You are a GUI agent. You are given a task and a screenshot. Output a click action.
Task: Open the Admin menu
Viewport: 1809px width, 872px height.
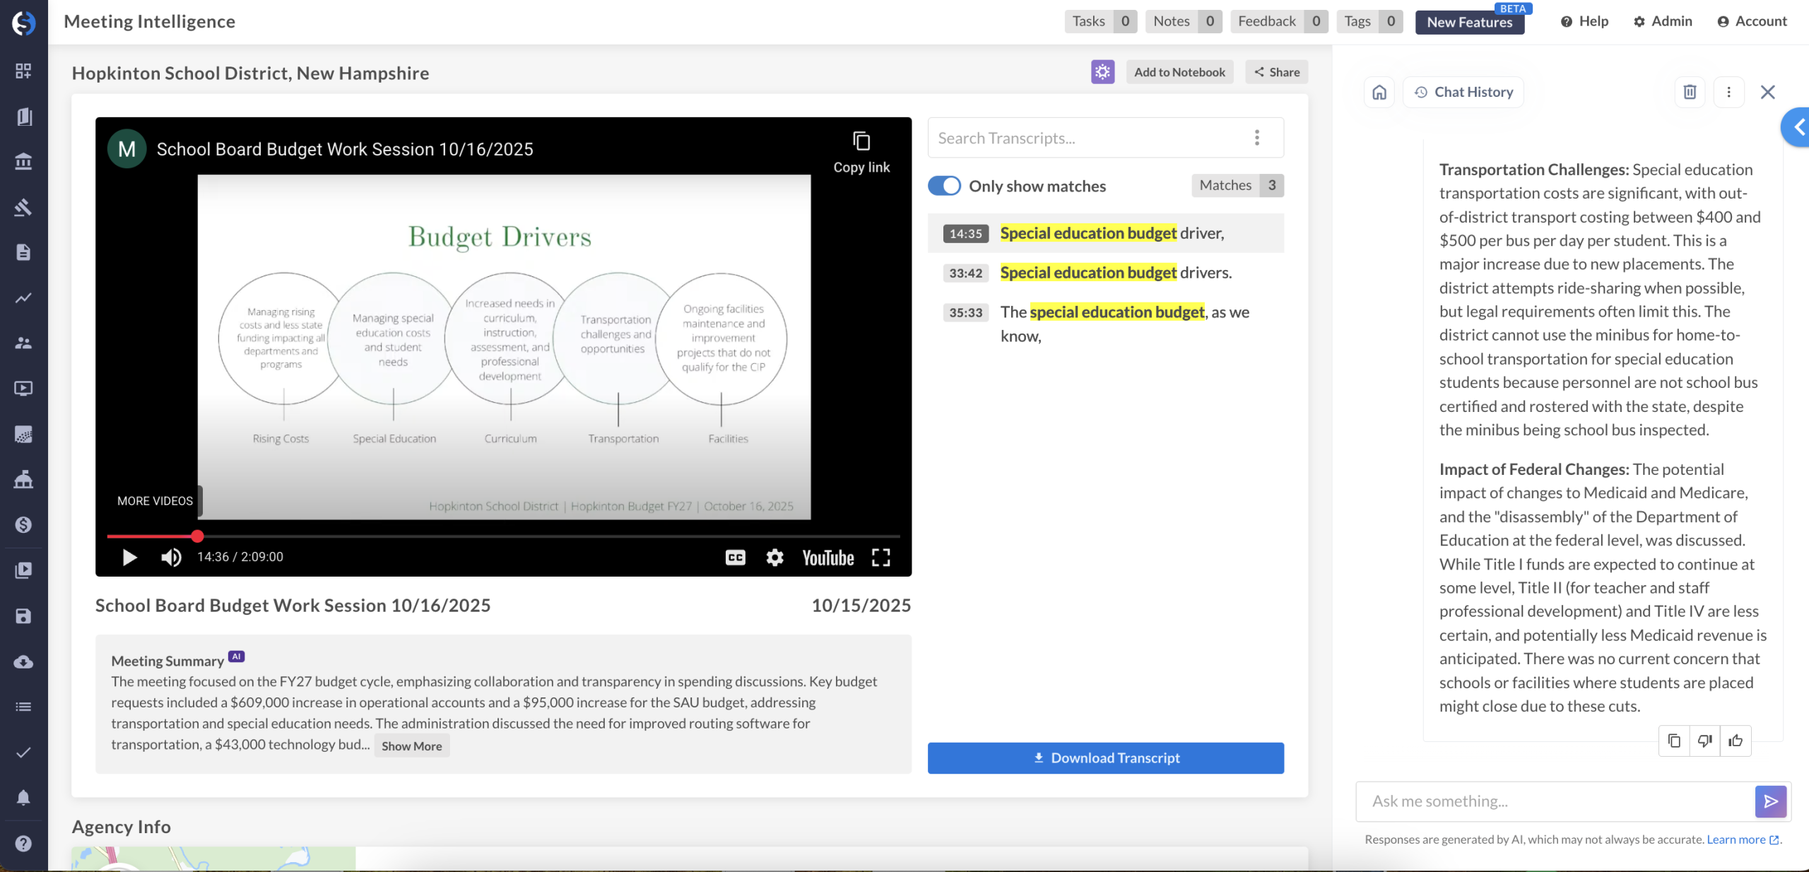click(1663, 21)
